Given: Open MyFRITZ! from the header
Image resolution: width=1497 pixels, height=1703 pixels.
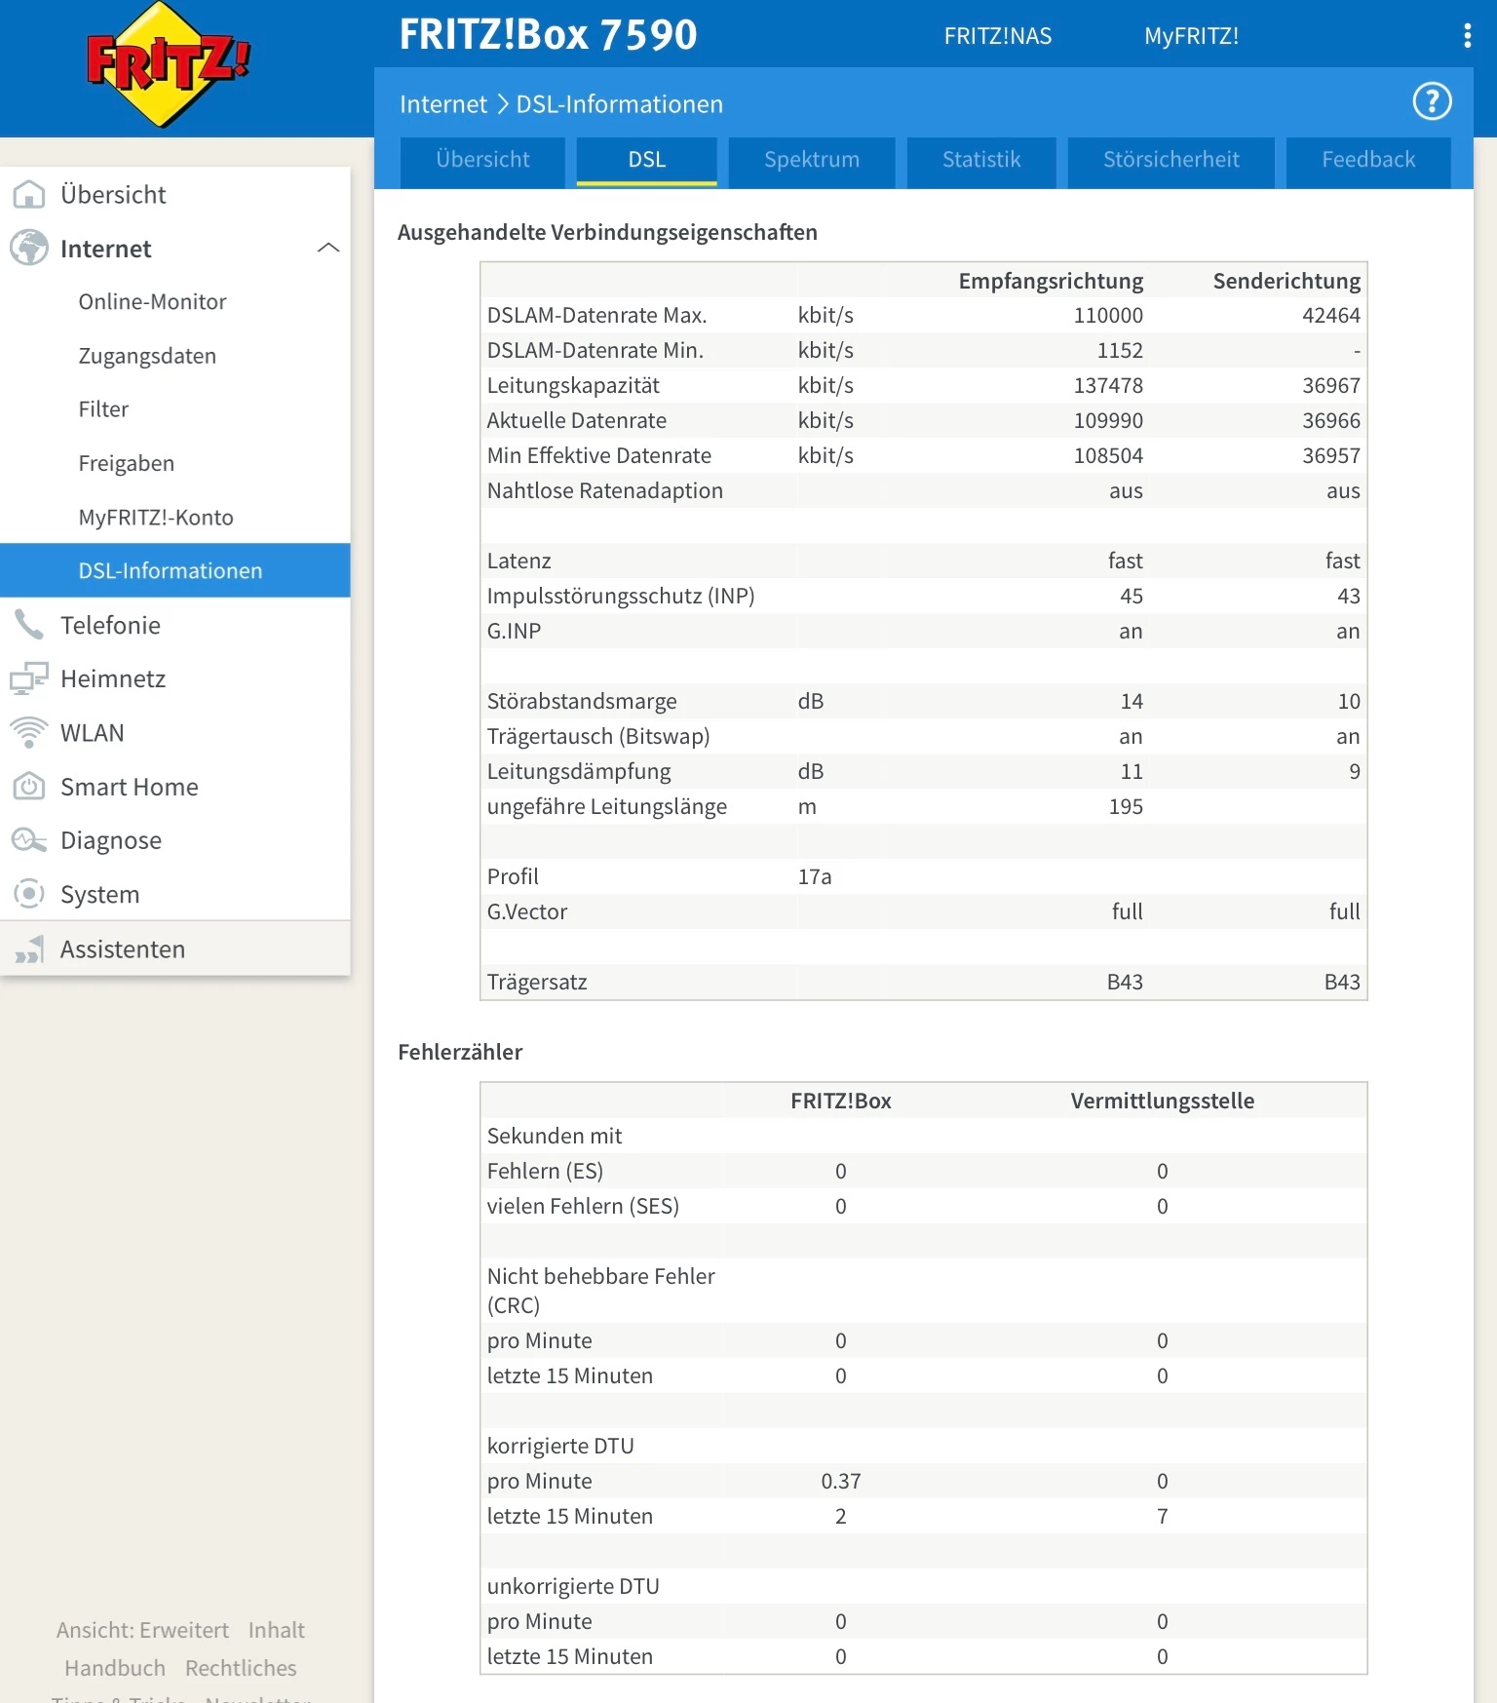Looking at the screenshot, I should (x=1191, y=36).
